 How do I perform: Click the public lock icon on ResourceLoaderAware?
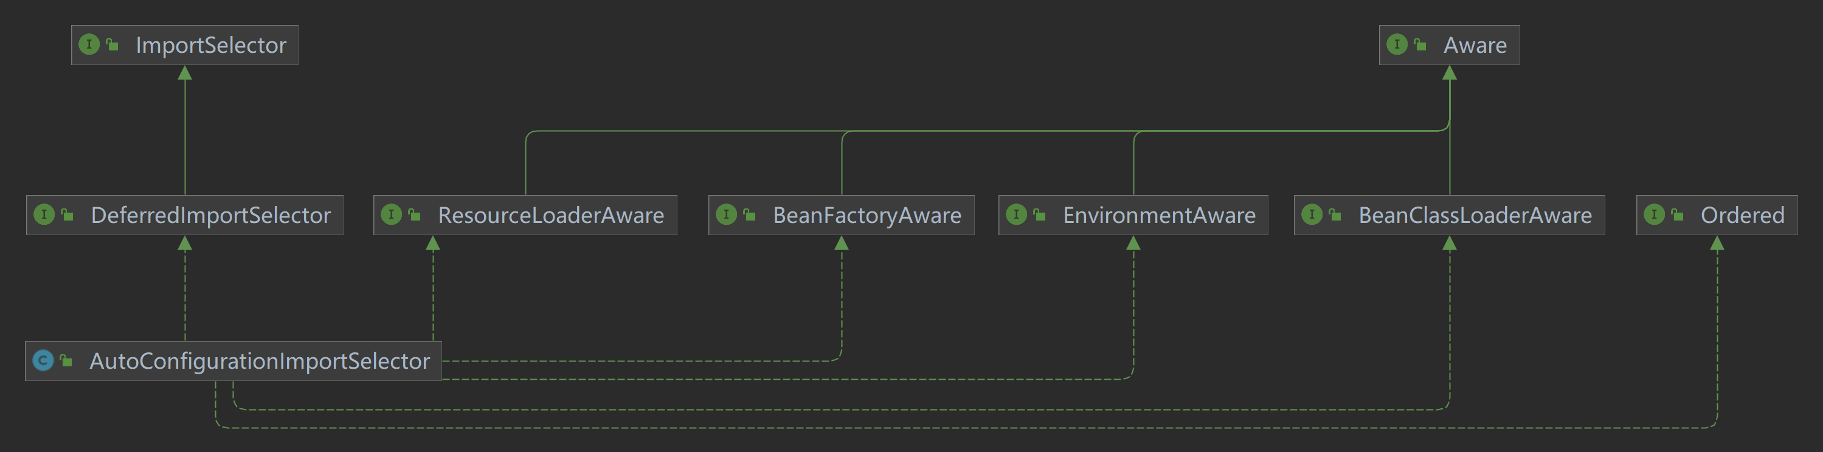point(414,214)
